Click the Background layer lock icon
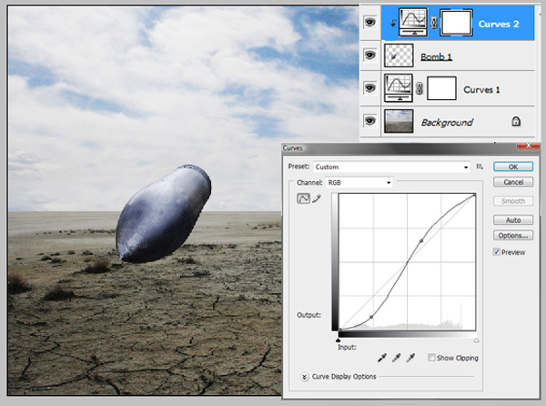 (x=516, y=121)
